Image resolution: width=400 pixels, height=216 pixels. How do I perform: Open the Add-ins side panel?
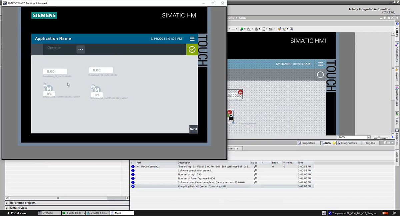pyautogui.click(x=397, y=157)
